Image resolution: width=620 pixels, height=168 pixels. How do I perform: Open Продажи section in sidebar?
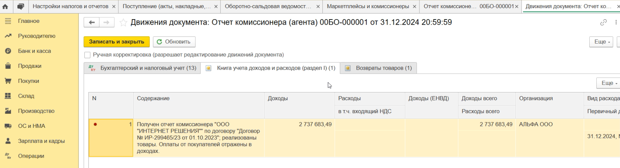click(30, 66)
